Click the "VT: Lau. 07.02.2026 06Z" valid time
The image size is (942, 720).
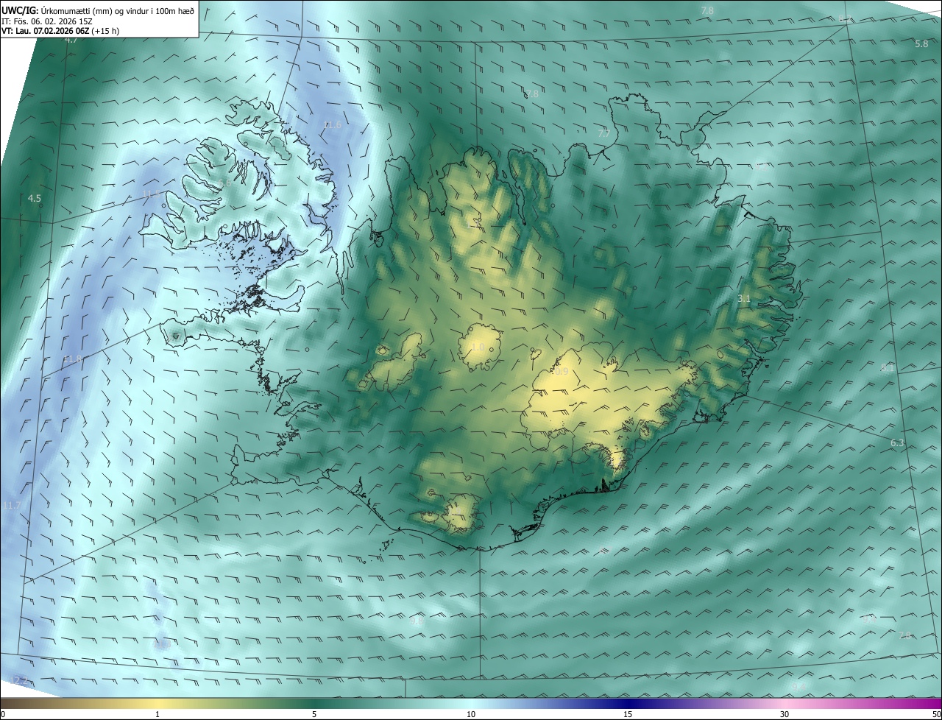click(46, 32)
